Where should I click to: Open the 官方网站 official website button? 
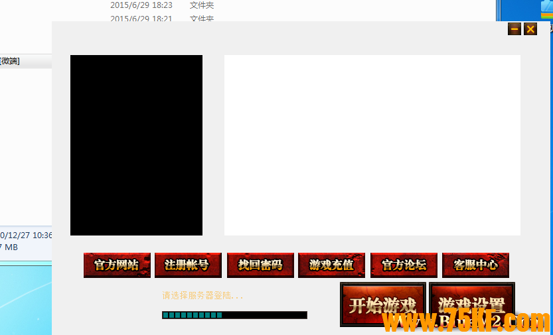tap(117, 265)
